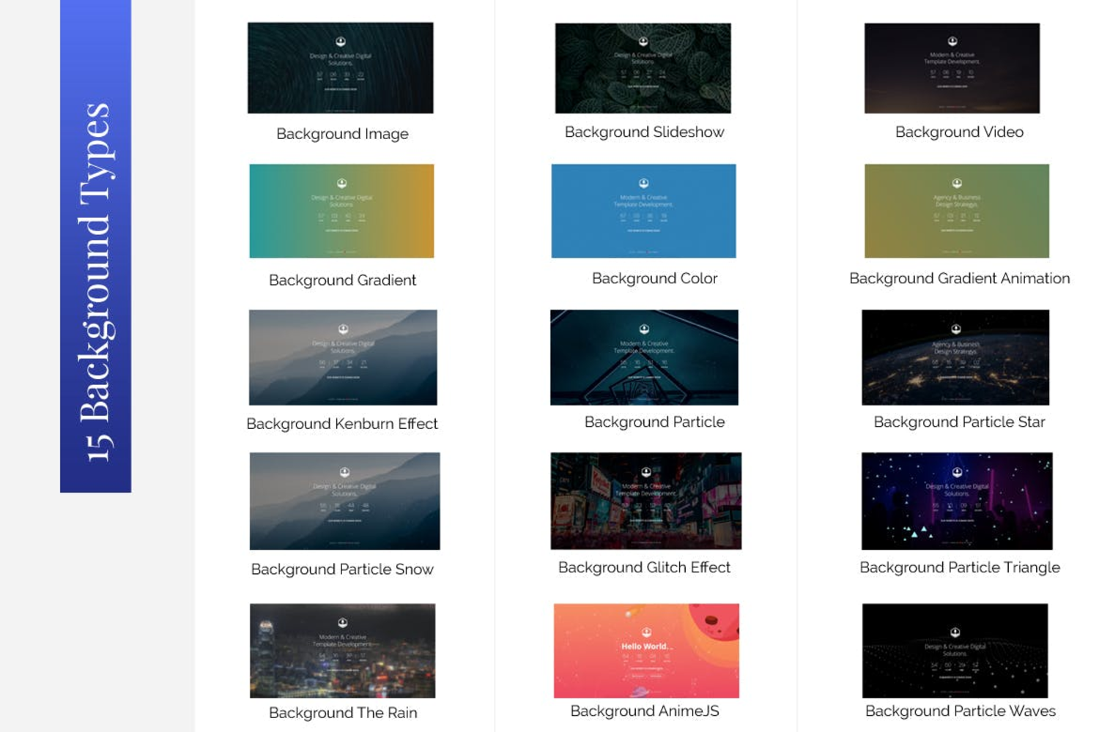Viewport: 1099px width, 732px height.
Task: Click the gradient preview with teal-to-yellow colors
Action: 341,211
